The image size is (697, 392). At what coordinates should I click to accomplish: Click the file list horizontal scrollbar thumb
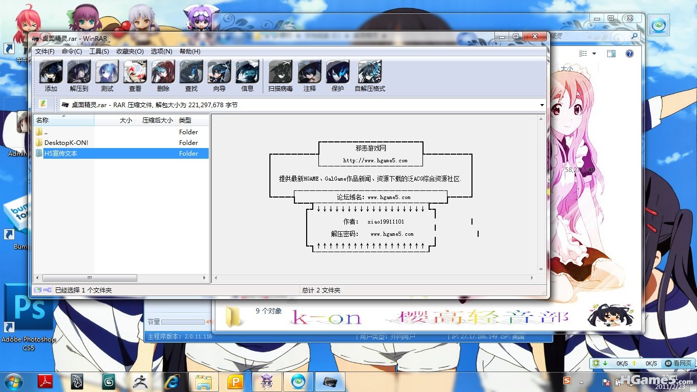click(90, 278)
